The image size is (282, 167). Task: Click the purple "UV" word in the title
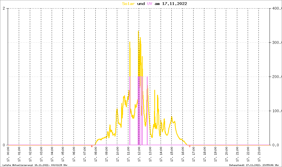[x=149, y=4]
